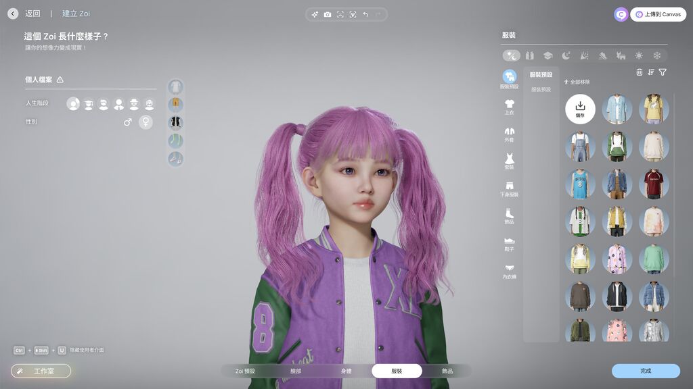Click the camera screenshot icon in top toolbar
Image resolution: width=693 pixels, height=389 pixels.
pyautogui.click(x=328, y=14)
